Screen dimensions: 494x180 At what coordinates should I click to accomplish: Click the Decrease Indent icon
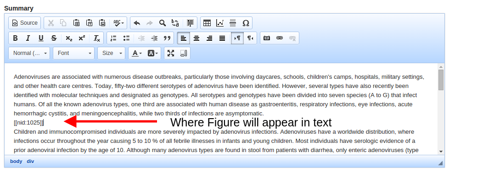click(x=141, y=38)
